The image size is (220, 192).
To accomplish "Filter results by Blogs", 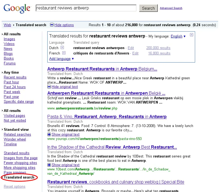I will click(x=8, y=54).
